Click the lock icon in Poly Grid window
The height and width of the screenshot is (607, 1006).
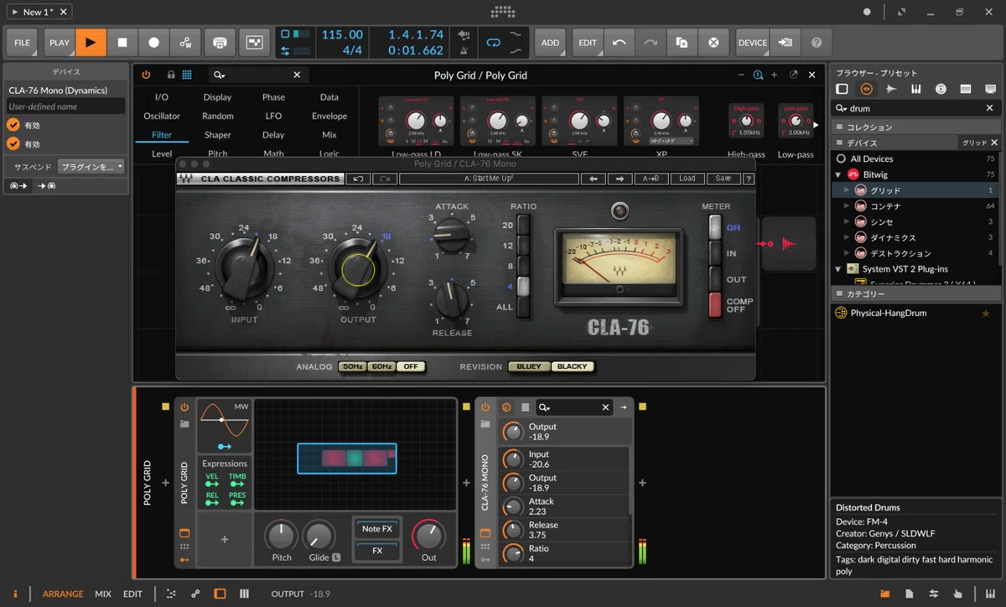tap(171, 75)
